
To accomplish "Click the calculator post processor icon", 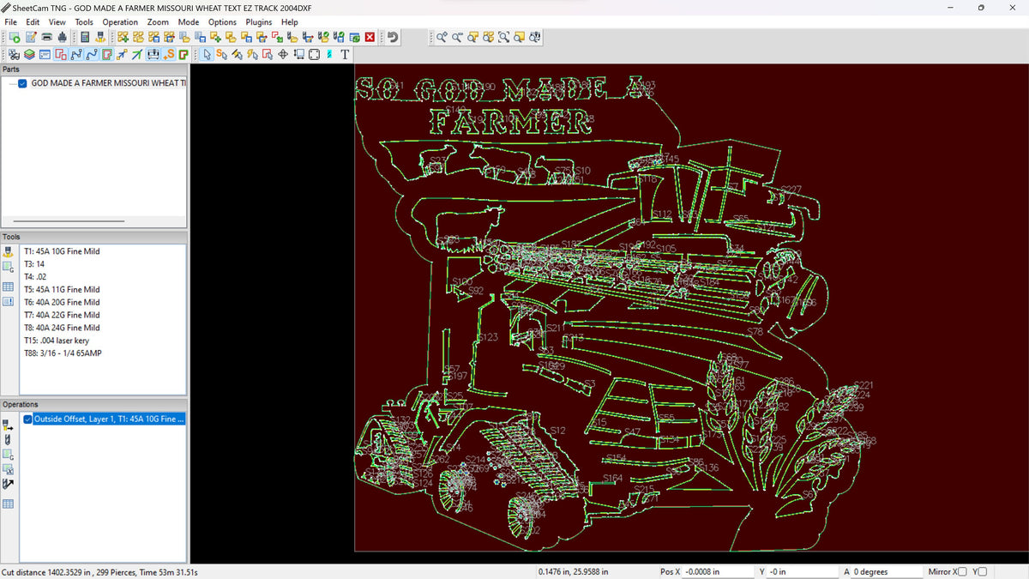I will 85,37.
